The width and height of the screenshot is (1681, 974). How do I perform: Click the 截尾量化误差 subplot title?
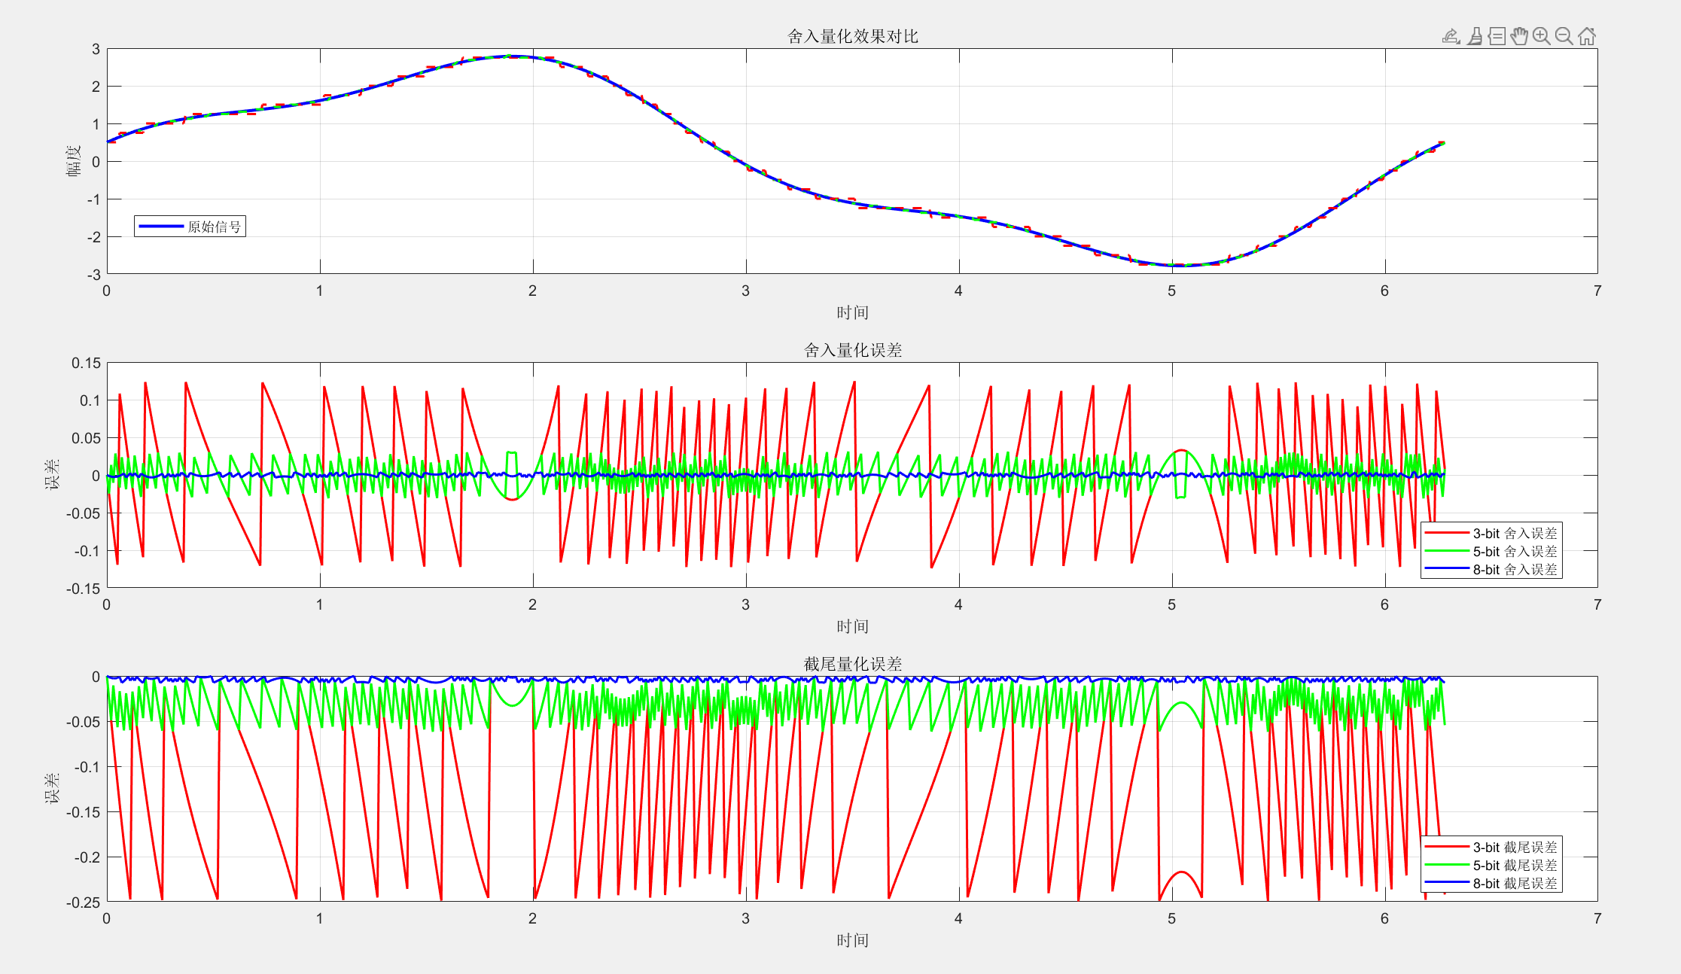coord(852,664)
